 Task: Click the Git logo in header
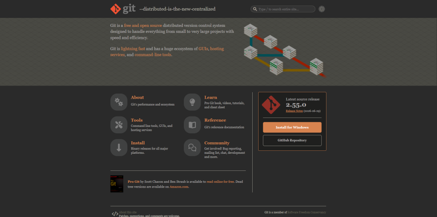click(x=123, y=9)
